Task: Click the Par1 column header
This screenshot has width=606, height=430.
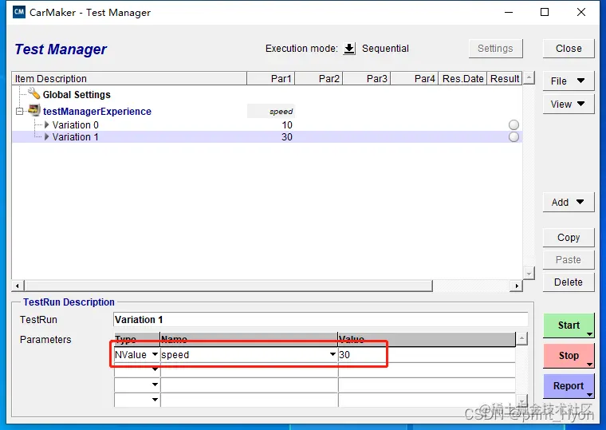Action: [271, 78]
